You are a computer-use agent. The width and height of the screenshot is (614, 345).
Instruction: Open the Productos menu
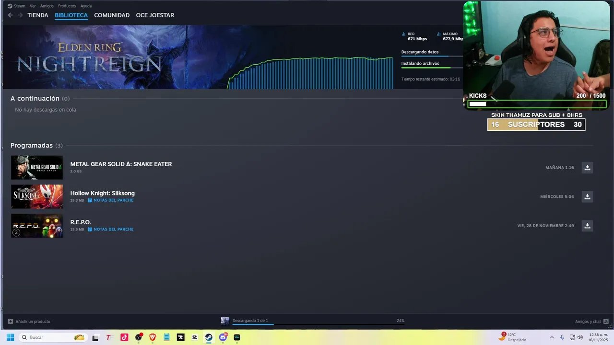[67, 6]
